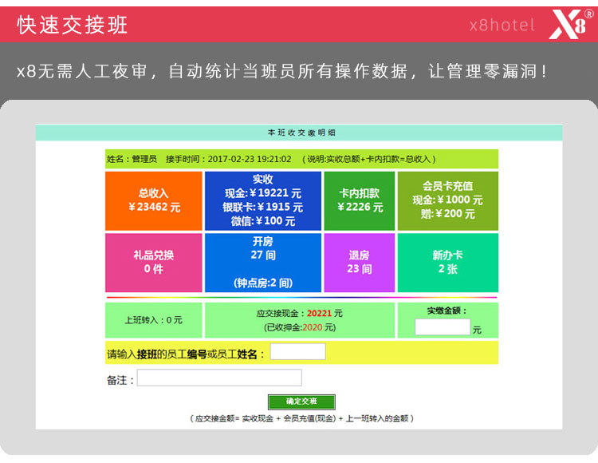Click the 快速交接班 title
This screenshot has width=598, height=463.
pos(73,26)
